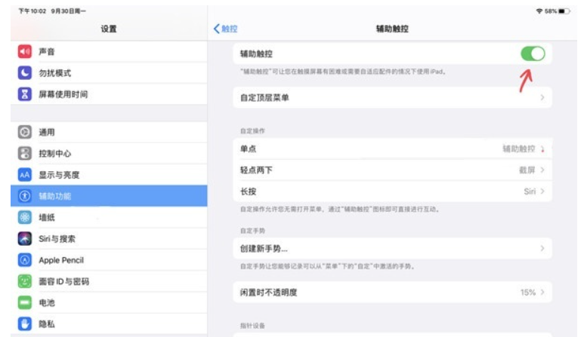Tap the 电池 battery settings icon
This screenshot has height=337, width=584.
[25, 302]
